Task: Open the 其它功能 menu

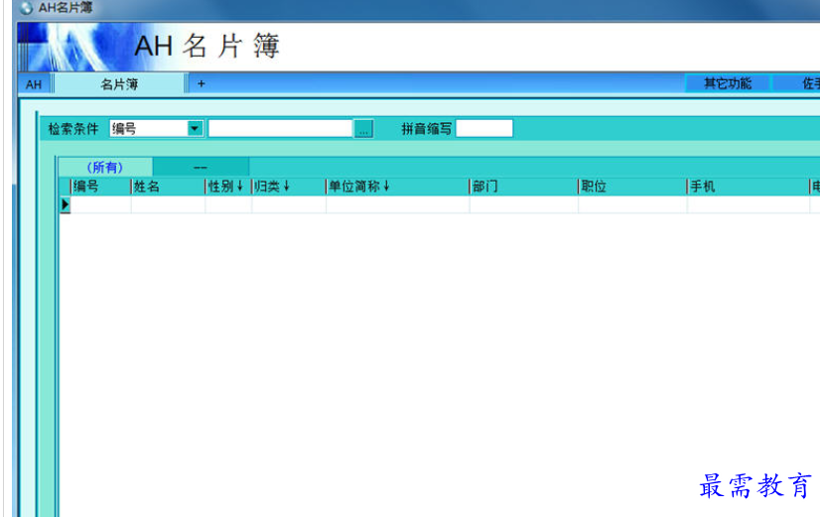Action: tap(728, 83)
